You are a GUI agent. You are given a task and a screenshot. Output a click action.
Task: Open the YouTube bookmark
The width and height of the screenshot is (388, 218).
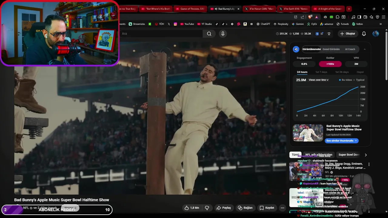[187, 24]
